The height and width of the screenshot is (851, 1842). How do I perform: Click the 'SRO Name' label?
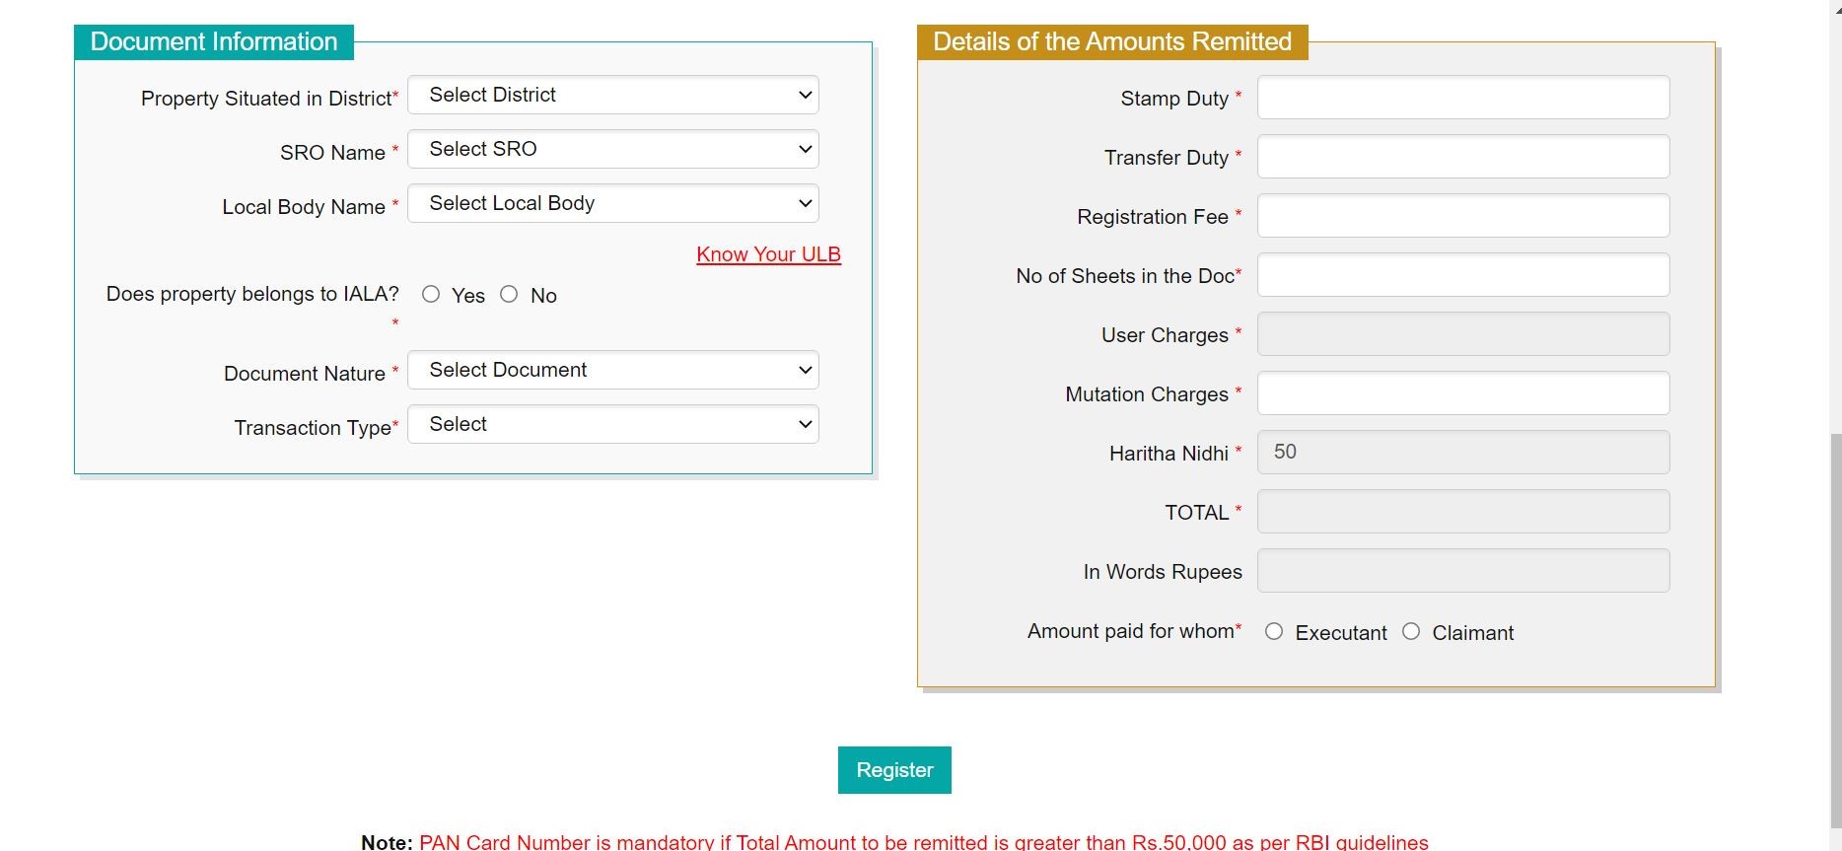[332, 153]
